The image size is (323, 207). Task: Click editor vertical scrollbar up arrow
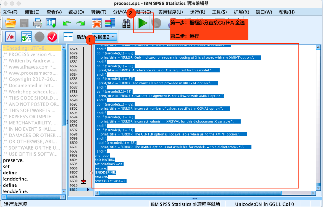318,47
